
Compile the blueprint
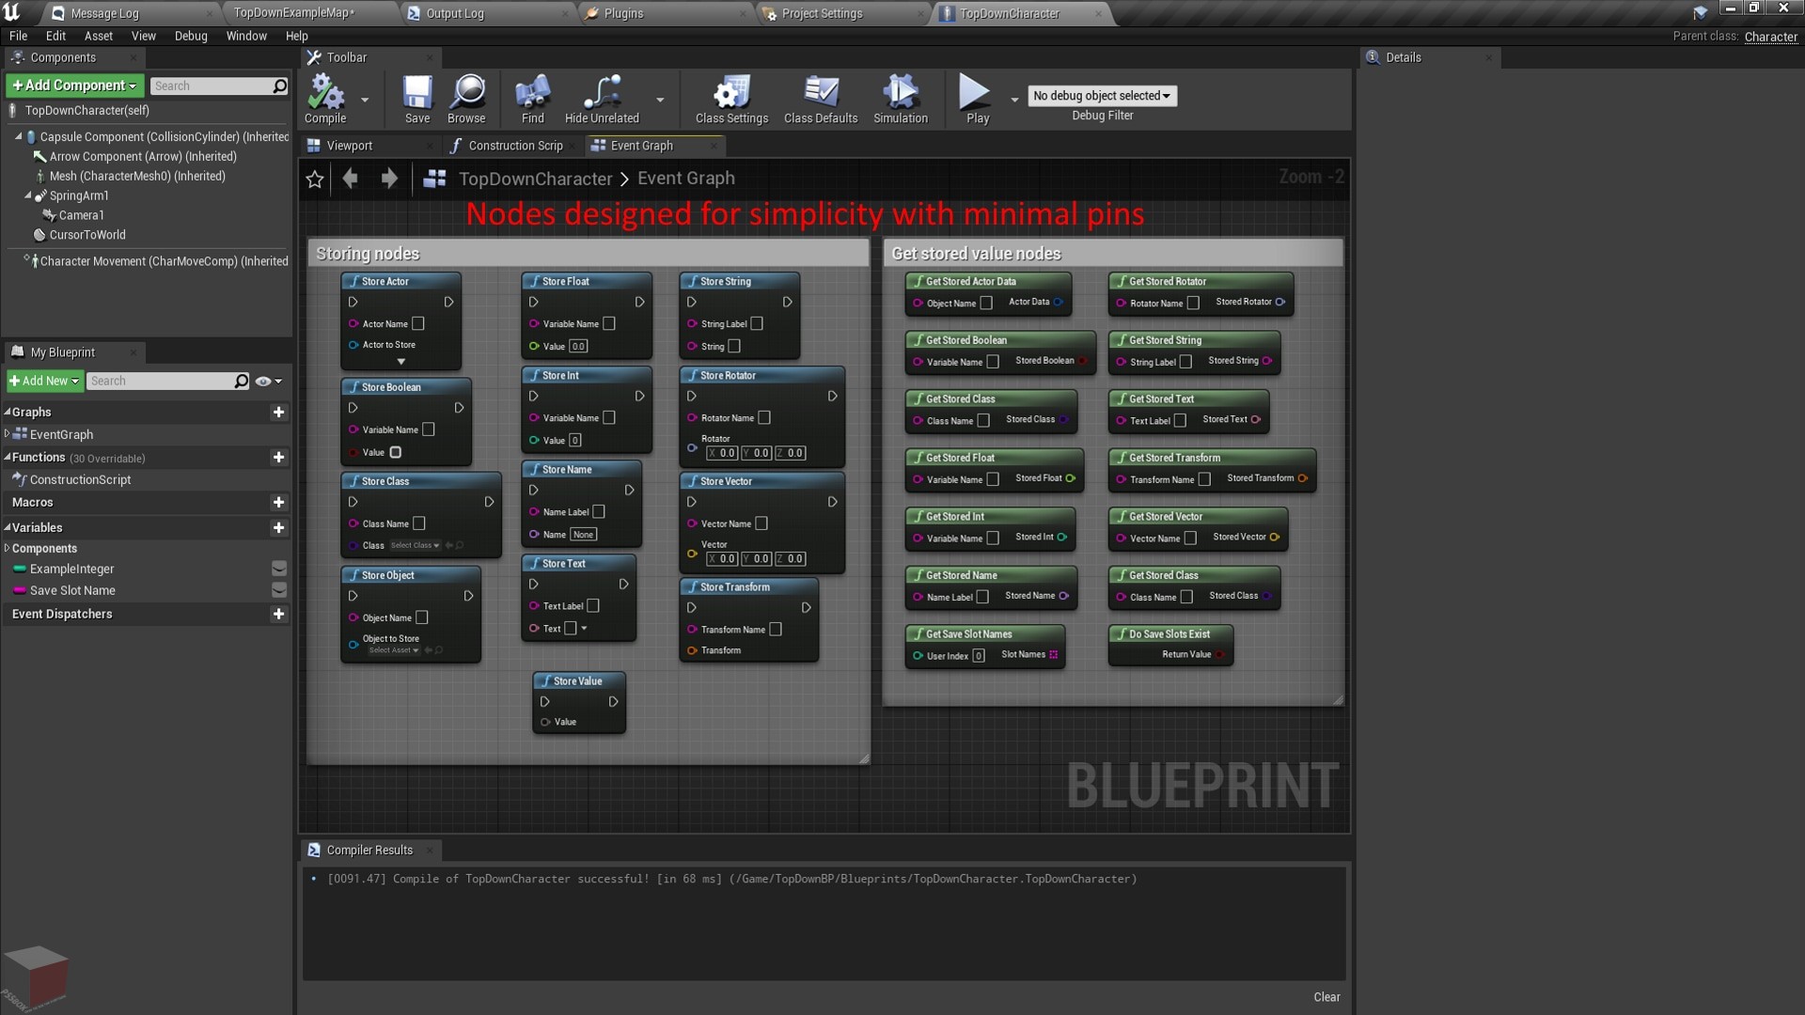click(325, 98)
